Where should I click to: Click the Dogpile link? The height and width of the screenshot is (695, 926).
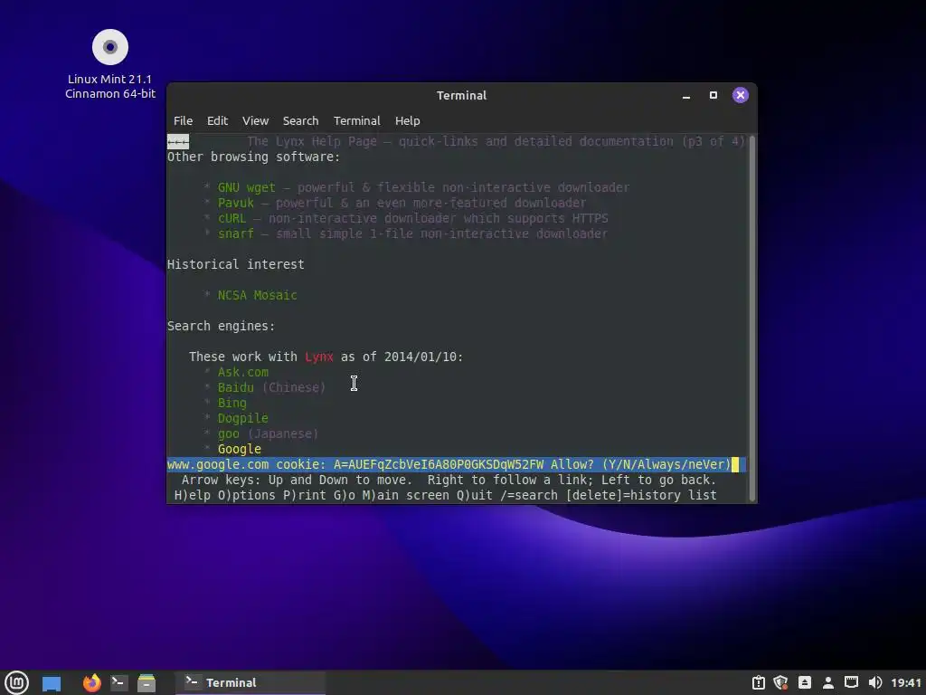tap(242, 418)
